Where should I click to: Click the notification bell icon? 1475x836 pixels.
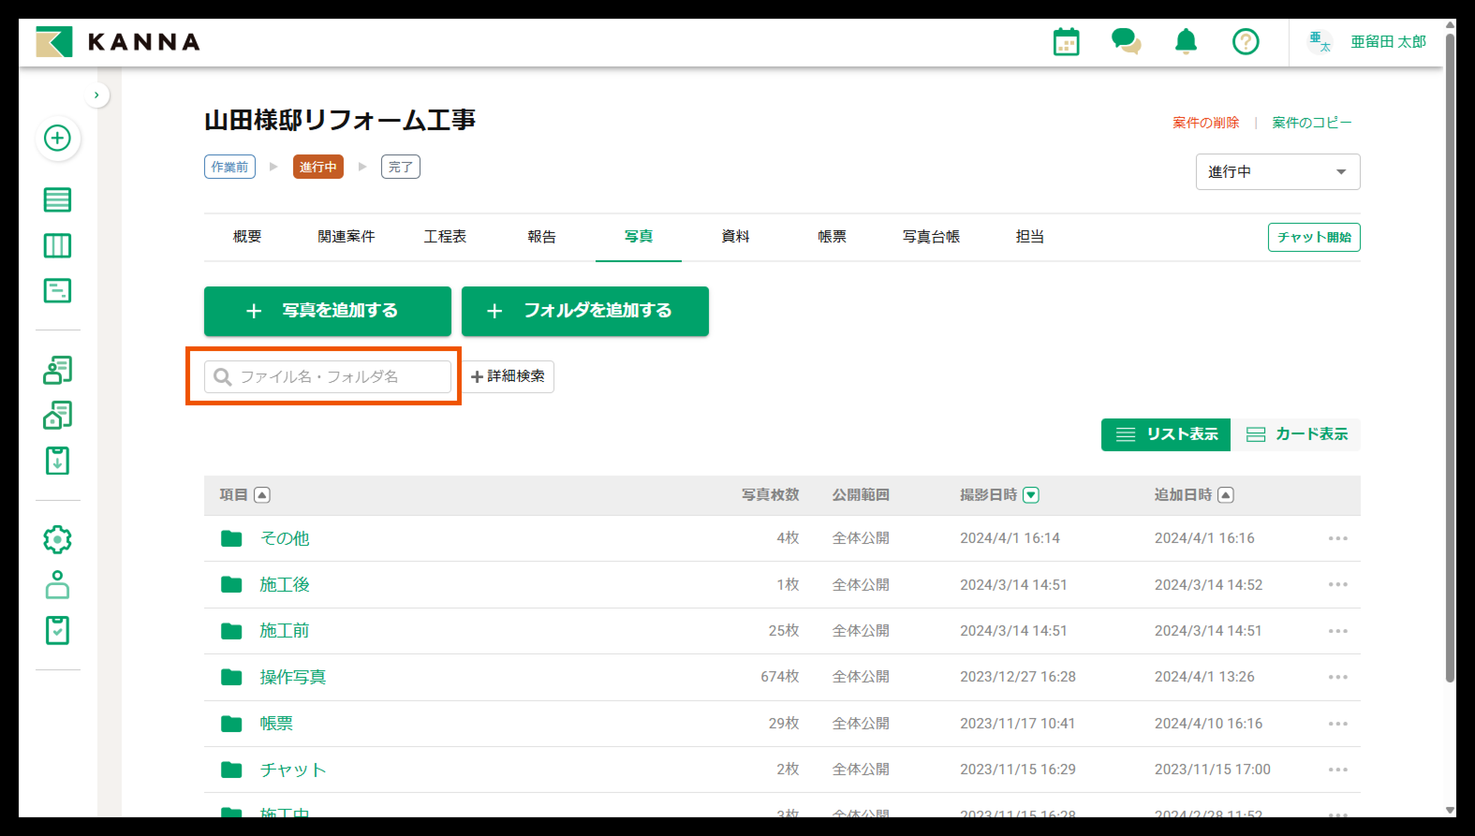pos(1186,42)
